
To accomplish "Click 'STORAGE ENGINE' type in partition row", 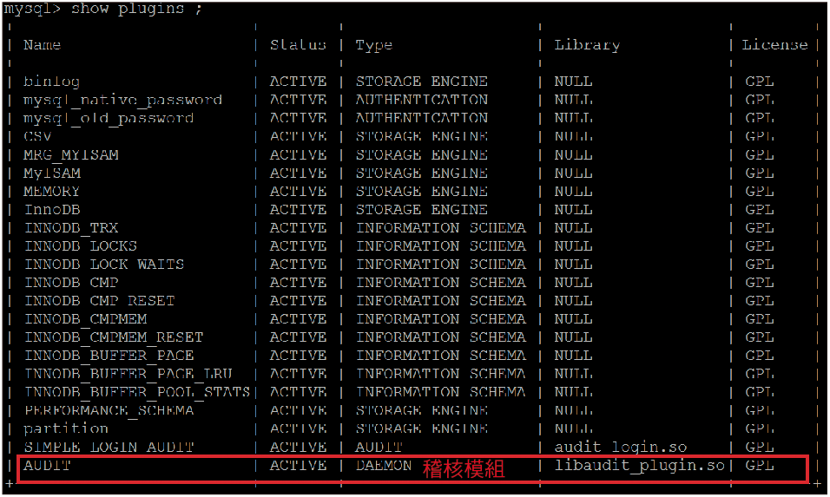I will point(421,428).
